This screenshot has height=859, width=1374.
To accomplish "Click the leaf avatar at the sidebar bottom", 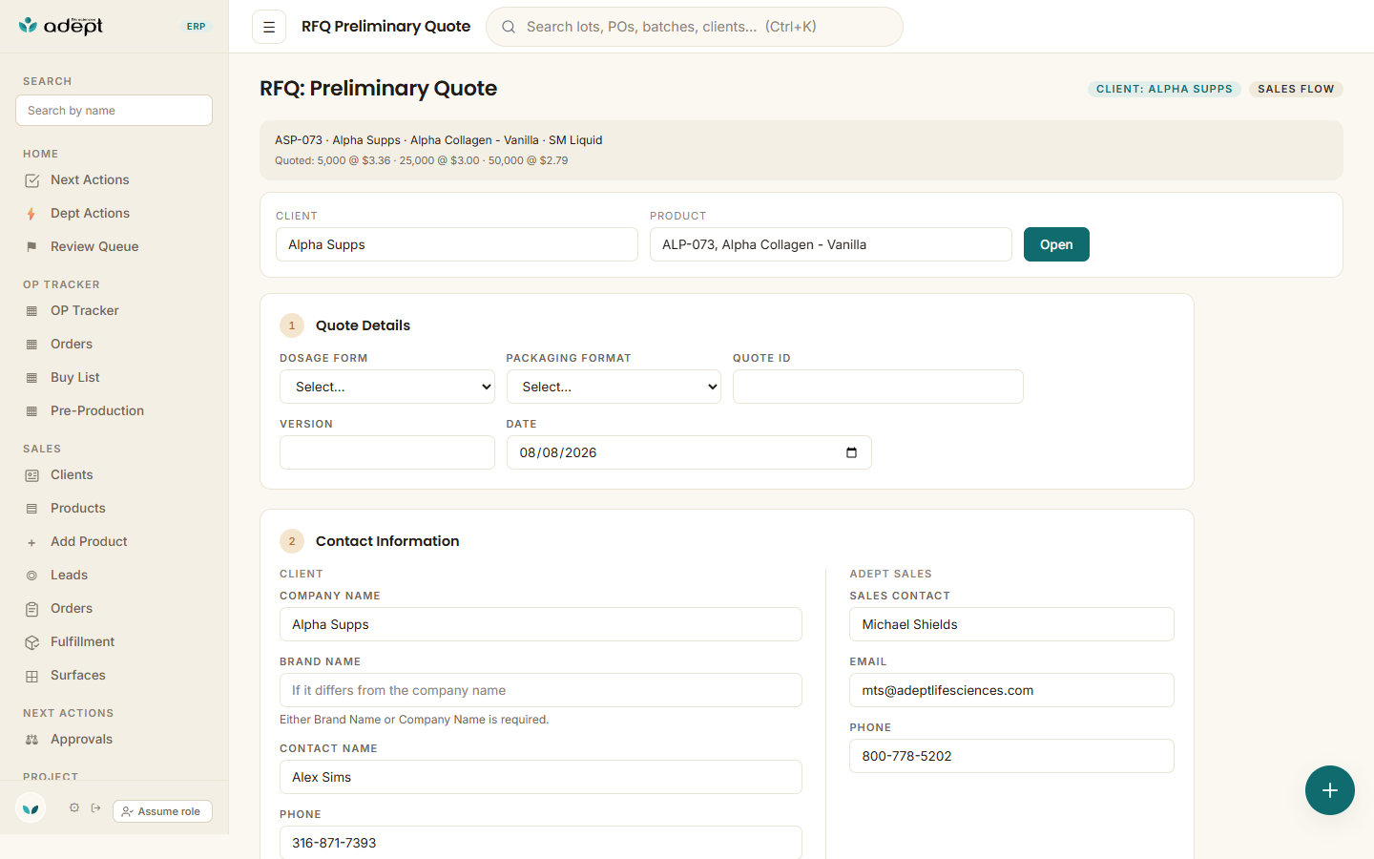I will click(31, 808).
